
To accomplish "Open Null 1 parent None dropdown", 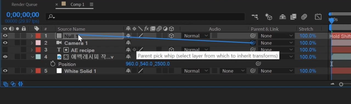I will 276,36.
